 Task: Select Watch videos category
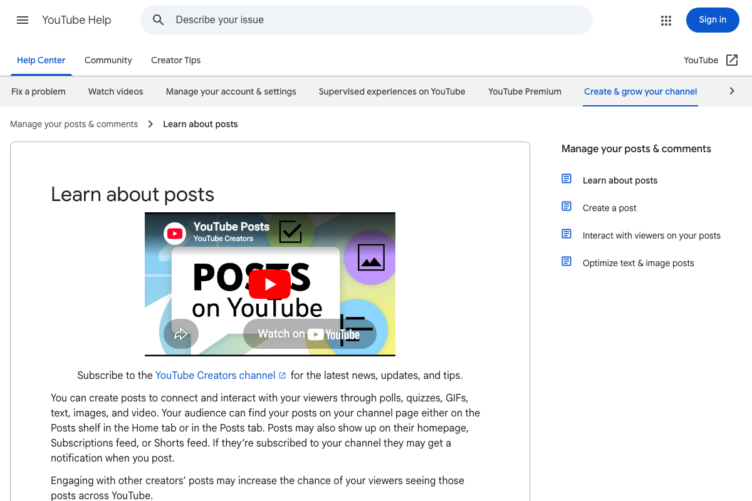click(x=116, y=91)
